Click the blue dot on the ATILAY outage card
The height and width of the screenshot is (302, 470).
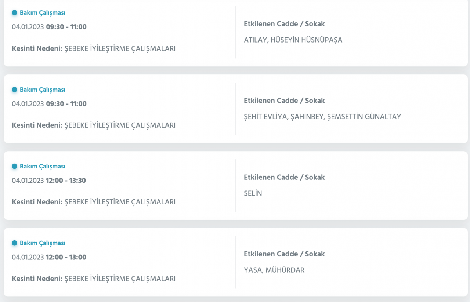point(14,13)
